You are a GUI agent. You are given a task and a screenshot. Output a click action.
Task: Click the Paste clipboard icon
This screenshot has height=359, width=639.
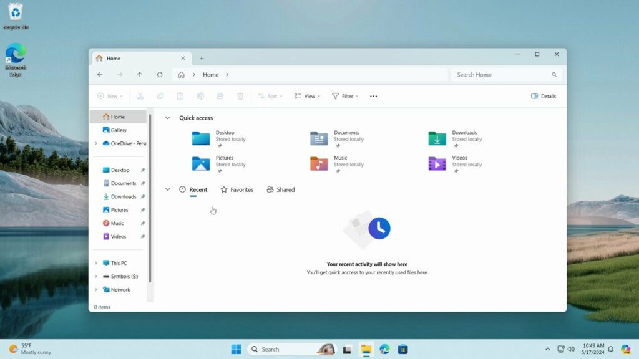[180, 96]
